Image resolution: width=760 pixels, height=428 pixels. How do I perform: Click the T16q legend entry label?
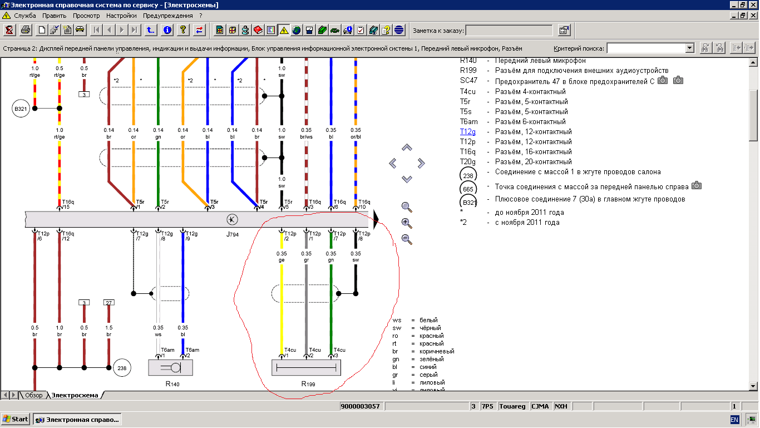[468, 152]
